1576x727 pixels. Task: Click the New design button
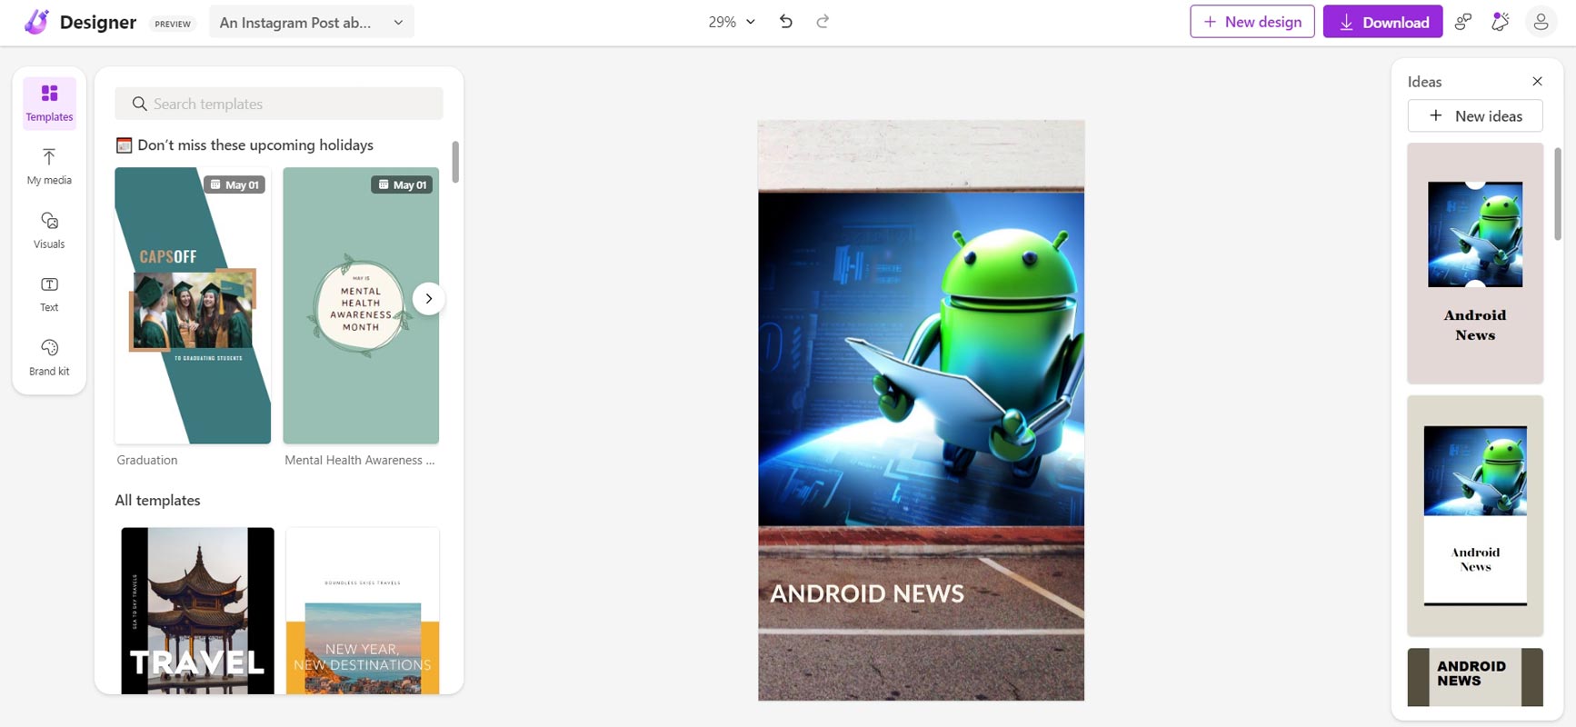[x=1252, y=22]
